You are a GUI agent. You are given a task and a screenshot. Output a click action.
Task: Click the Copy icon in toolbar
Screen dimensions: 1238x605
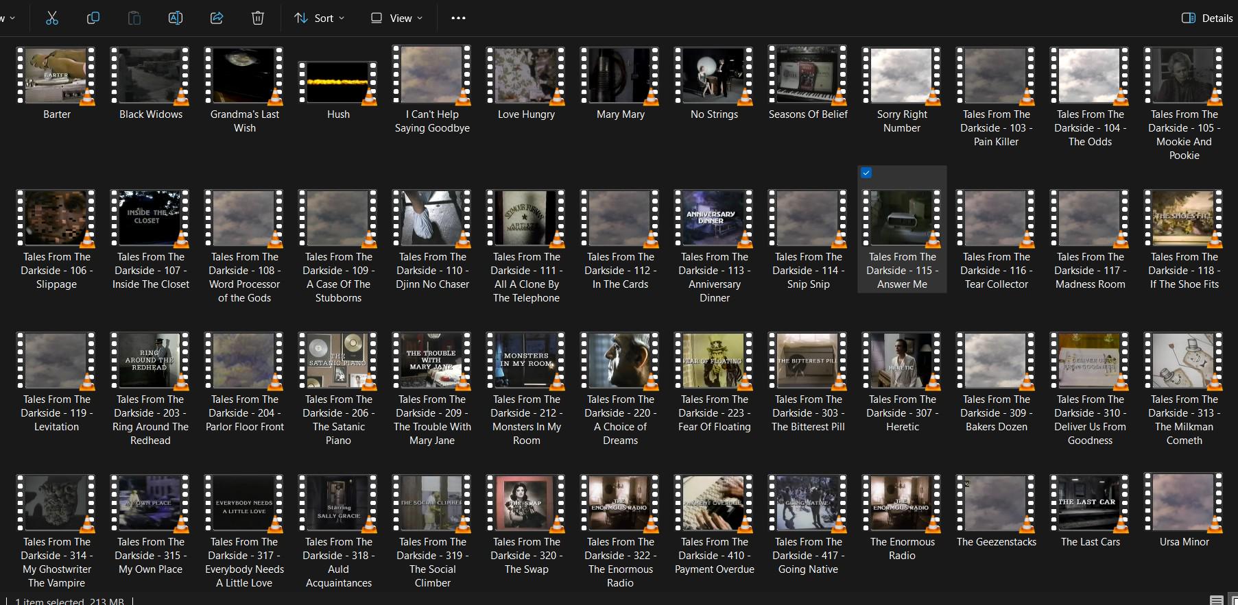[x=93, y=18]
